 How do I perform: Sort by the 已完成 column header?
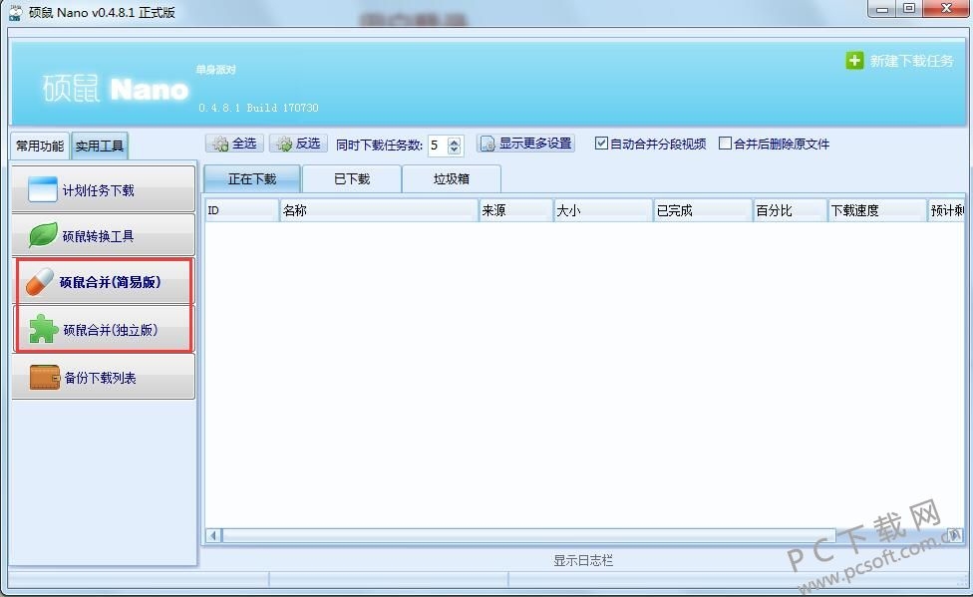coord(703,210)
